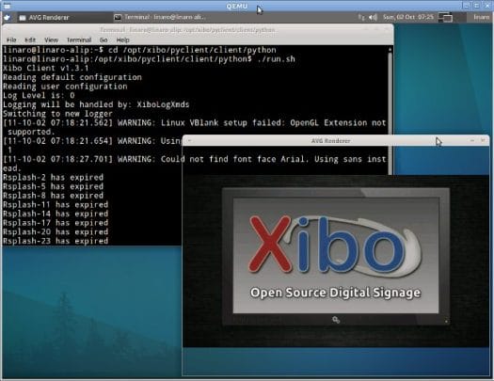Click the AVG Renderer window menu button
This screenshot has width=494, height=381.
click(190, 141)
